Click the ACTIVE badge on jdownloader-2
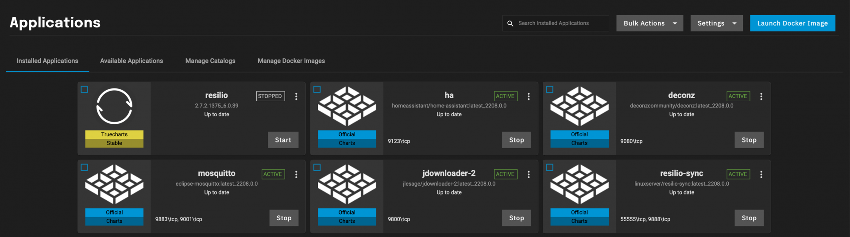 pyautogui.click(x=506, y=175)
